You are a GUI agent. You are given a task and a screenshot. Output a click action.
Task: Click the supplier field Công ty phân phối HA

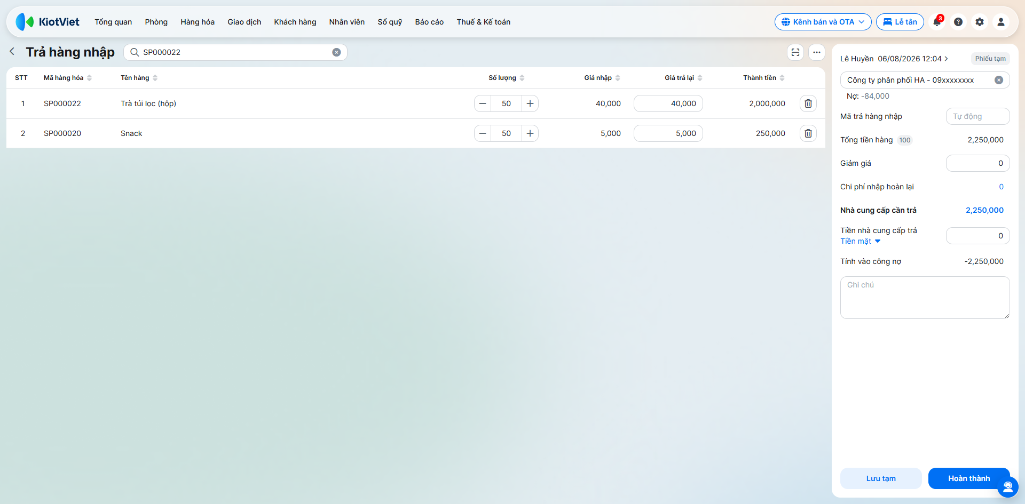[x=925, y=80]
